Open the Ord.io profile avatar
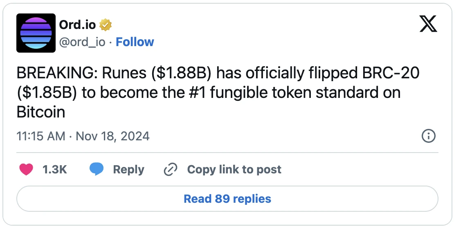463x226 pixels. (36, 33)
